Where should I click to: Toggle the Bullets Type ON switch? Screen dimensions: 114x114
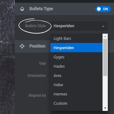(103, 9)
